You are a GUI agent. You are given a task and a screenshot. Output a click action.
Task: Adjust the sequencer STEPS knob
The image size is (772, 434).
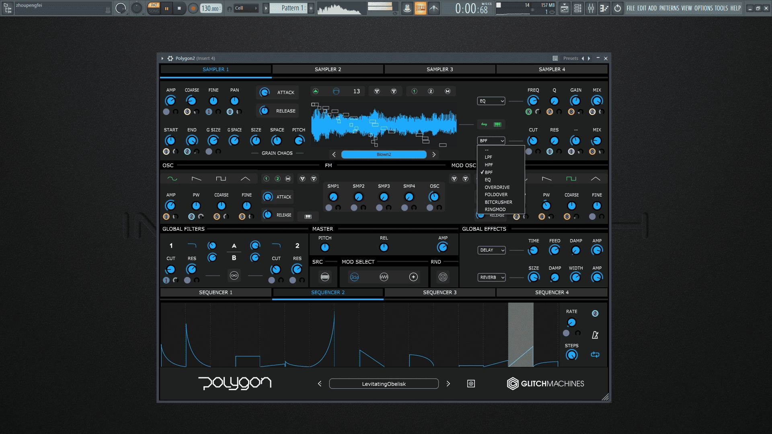coord(571,355)
